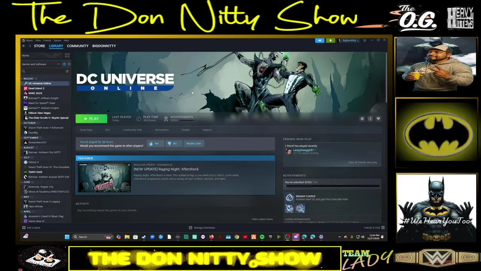Image resolution: width=481 pixels, height=271 pixels.
Task: Open game settings gear for DC Universe Online
Action: (x=362, y=119)
